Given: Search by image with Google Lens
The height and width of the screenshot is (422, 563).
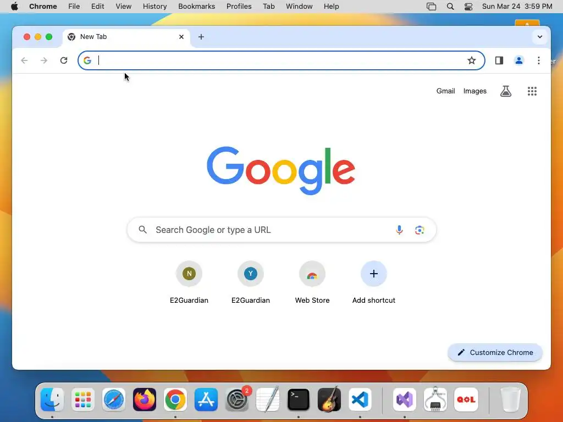Looking at the screenshot, I should [x=420, y=230].
